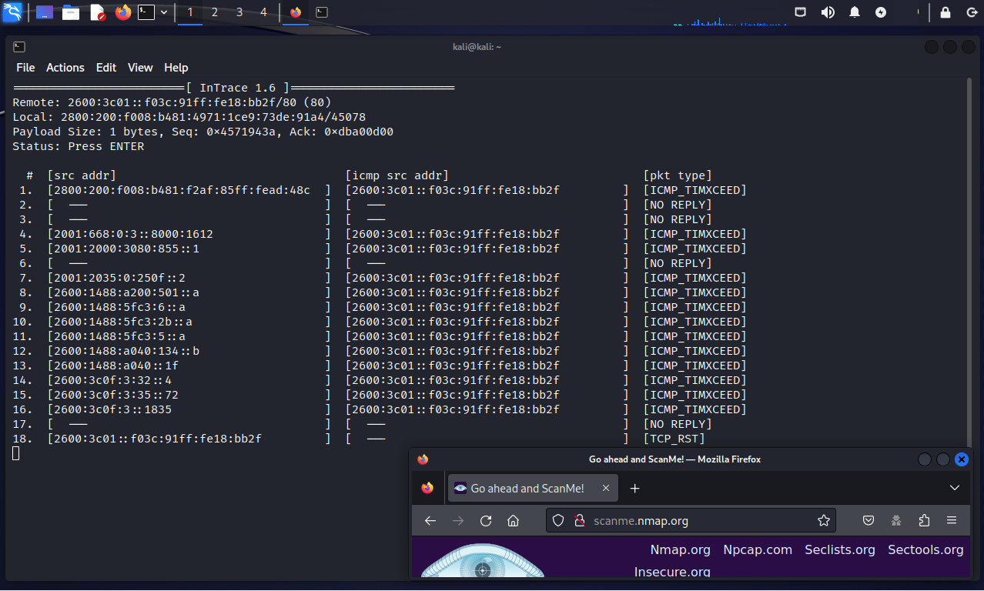Switch to workspace 3
984x591 pixels.
[x=239, y=12]
